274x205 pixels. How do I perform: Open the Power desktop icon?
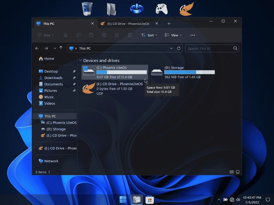tap(137, 9)
